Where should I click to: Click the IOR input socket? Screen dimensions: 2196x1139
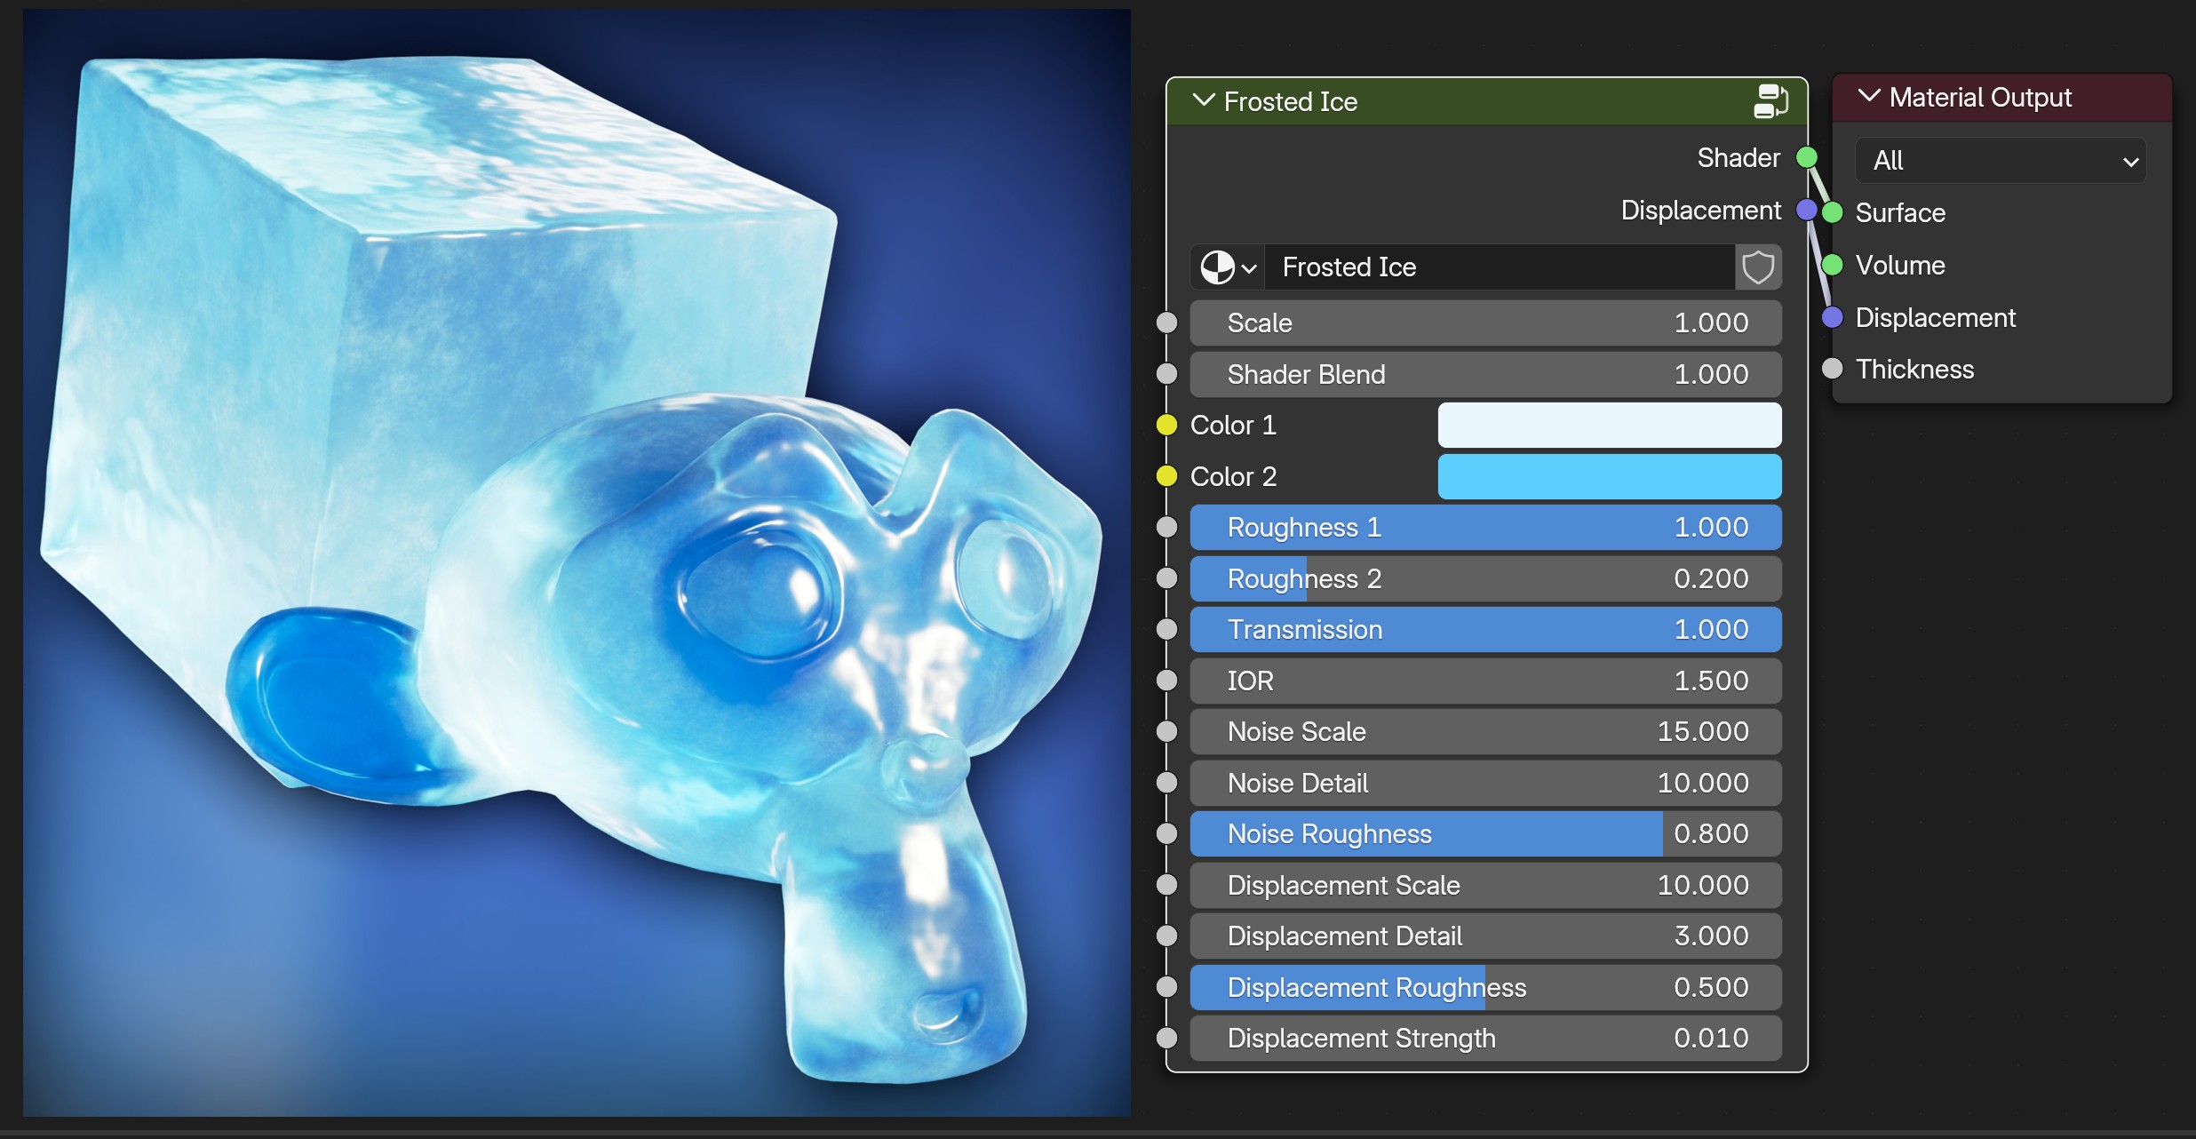1166,681
